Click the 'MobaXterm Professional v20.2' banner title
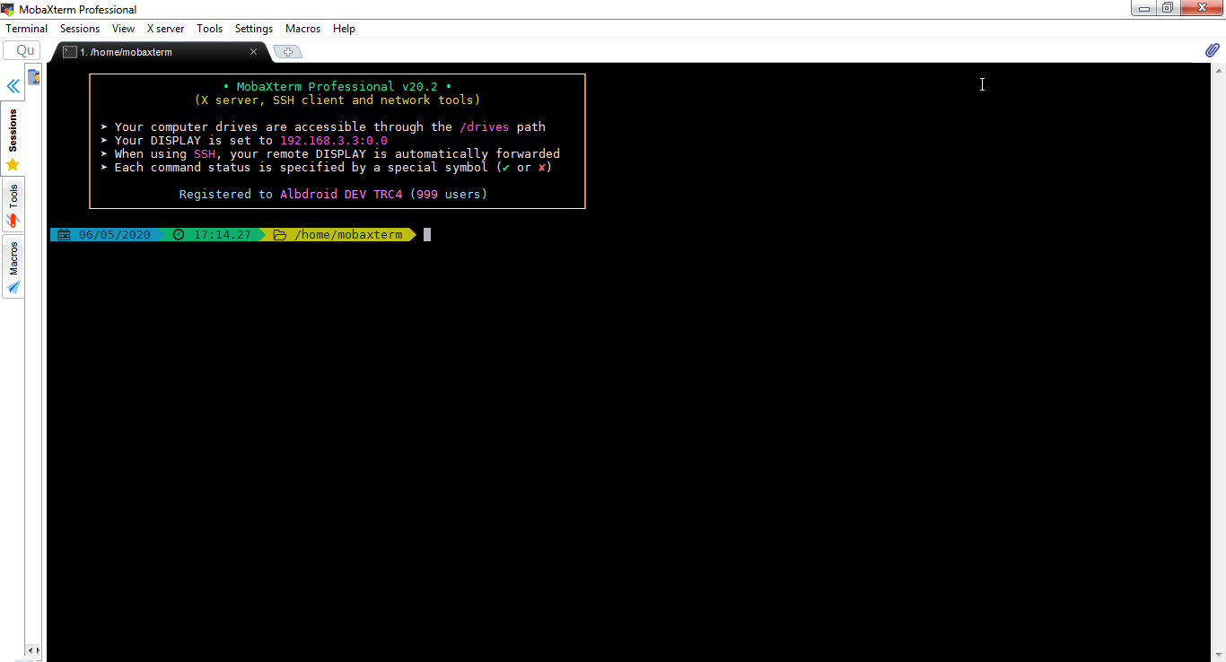This screenshot has height=662, width=1226. coord(337,87)
